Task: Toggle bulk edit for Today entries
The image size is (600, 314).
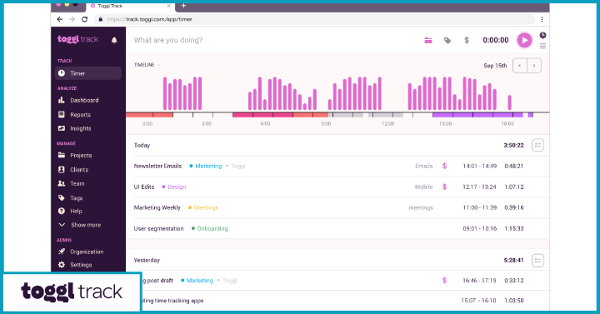Action: pos(537,145)
